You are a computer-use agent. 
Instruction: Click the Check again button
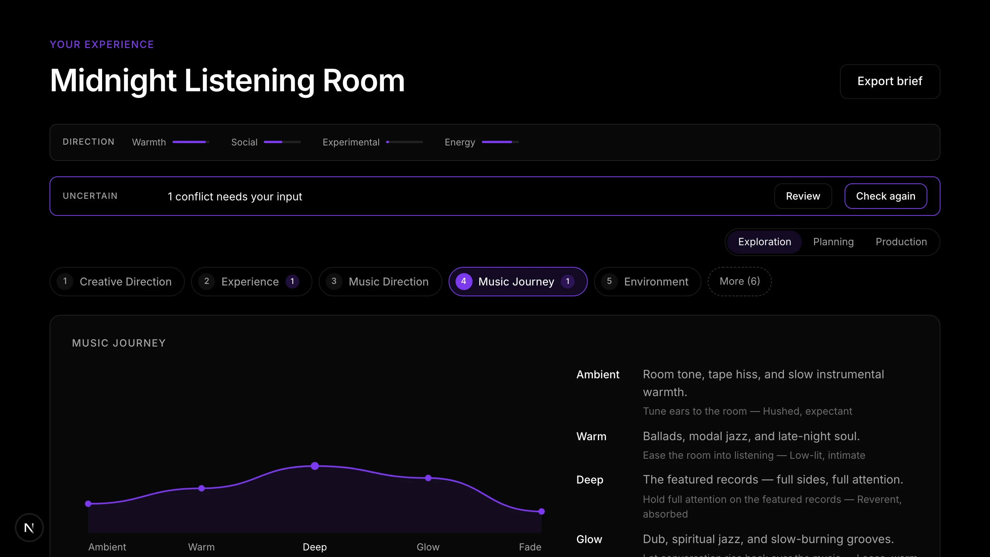[x=886, y=196]
